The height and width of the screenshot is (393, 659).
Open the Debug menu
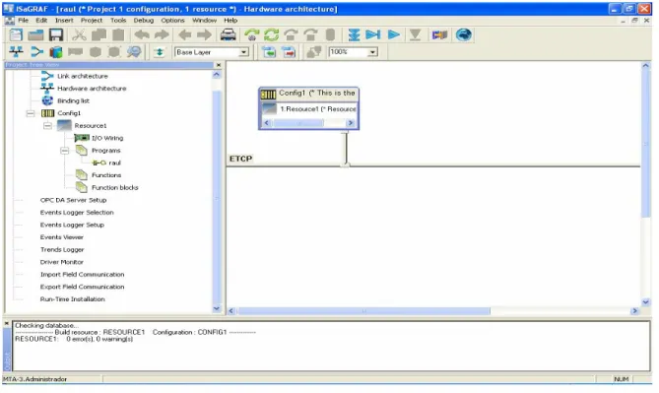point(143,20)
